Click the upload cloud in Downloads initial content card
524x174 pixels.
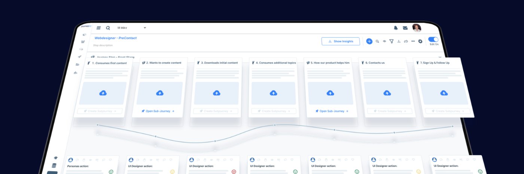coord(216,93)
